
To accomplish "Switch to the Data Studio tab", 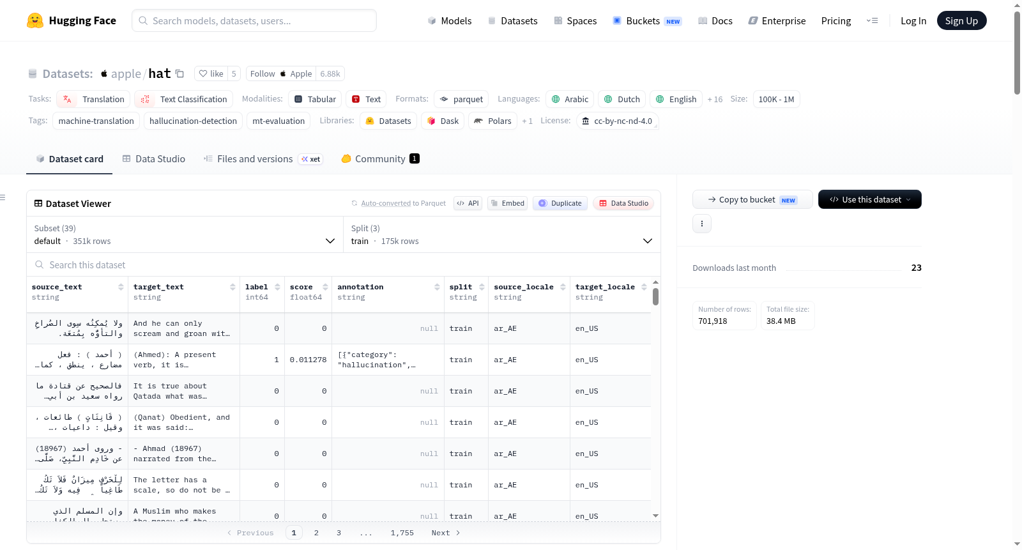I will click(x=153, y=159).
